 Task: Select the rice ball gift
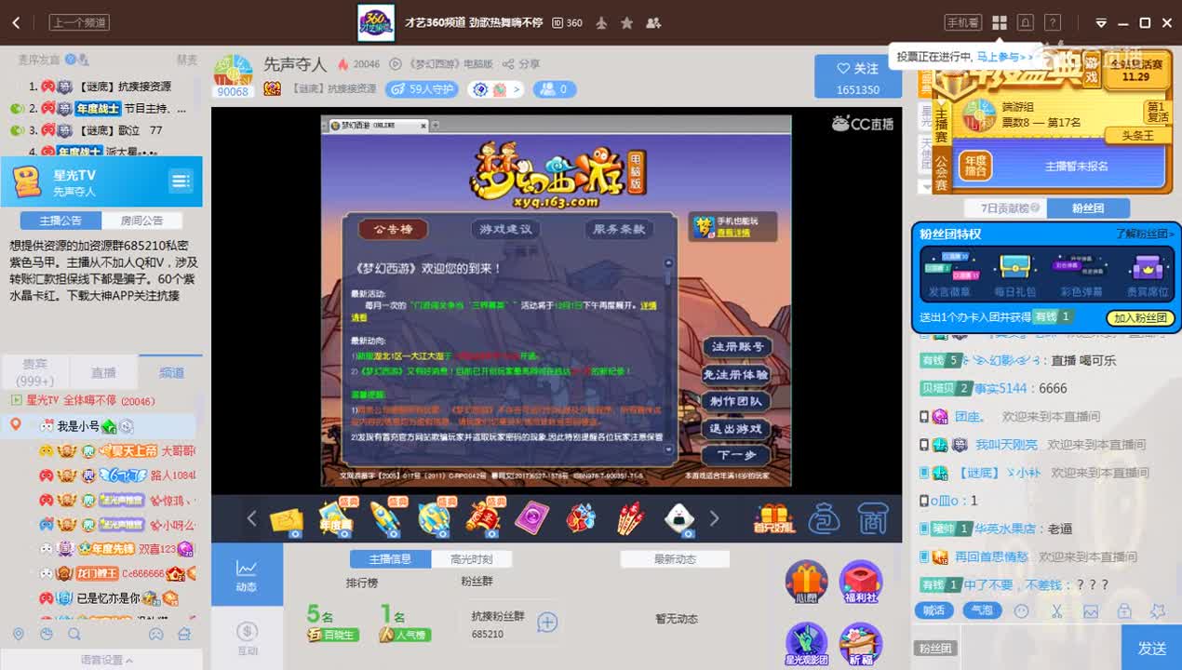[x=678, y=519]
